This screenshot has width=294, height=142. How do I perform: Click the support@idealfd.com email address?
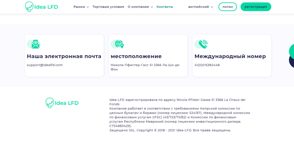coord(45,65)
